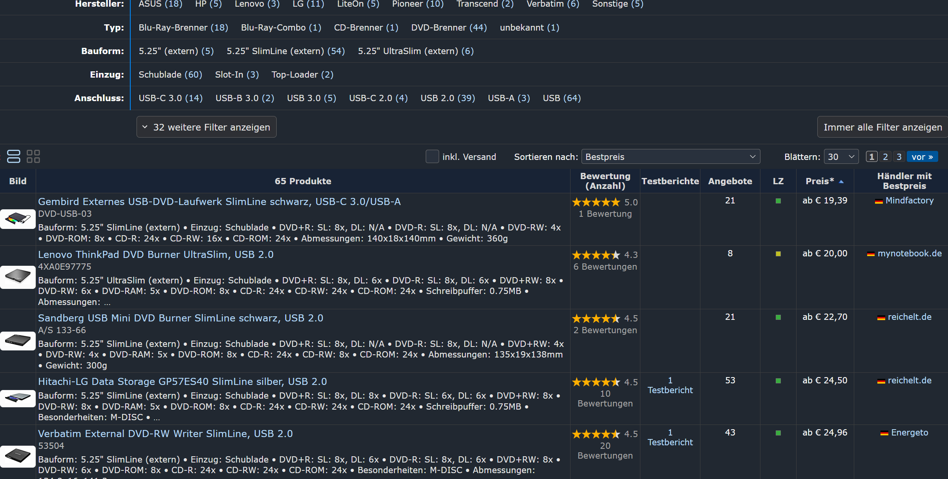Click the Preis sort arrow icon
Viewport: 948px width, 479px height.
click(841, 181)
